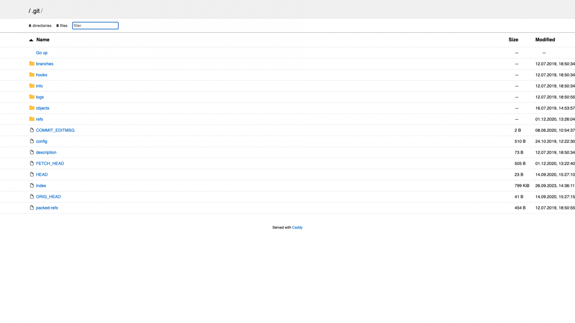Click the file icon beside COMMIT_EDITMSG

tap(32, 130)
